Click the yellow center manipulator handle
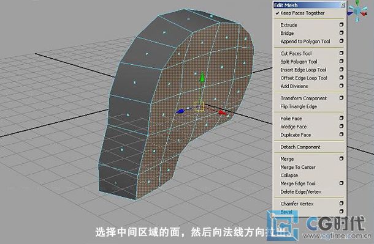 (x=199, y=106)
